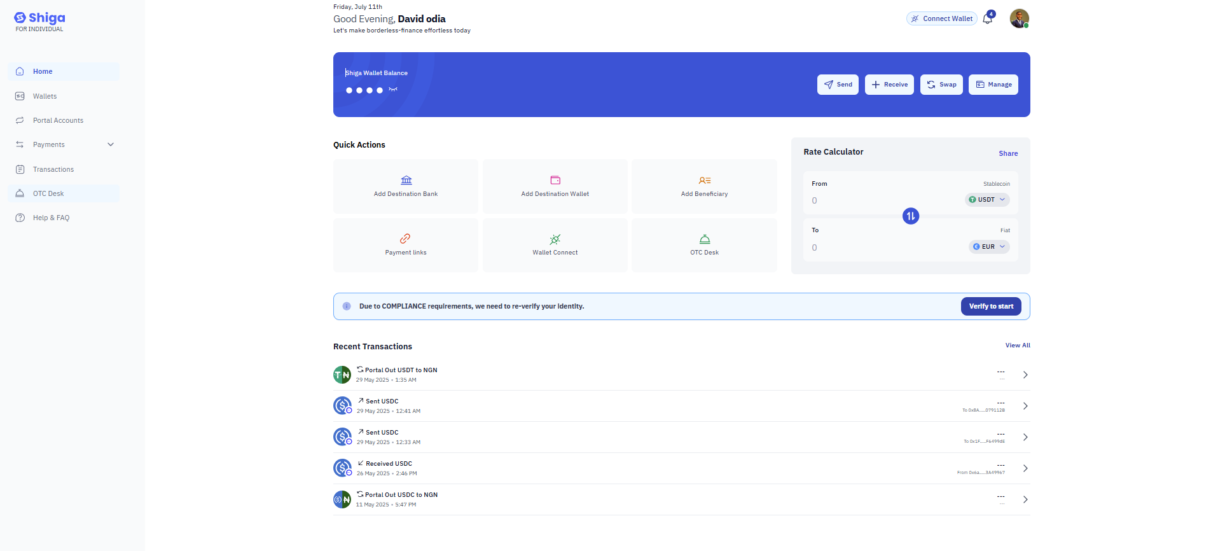Click Wallet Connect plug icon
The image size is (1218, 551).
click(x=555, y=239)
